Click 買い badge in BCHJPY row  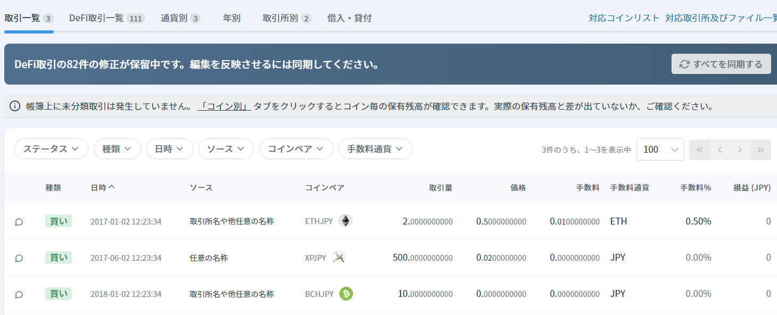pos(59,294)
